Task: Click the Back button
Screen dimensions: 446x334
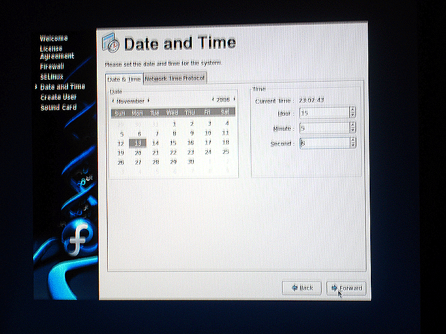Action: point(301,288)
